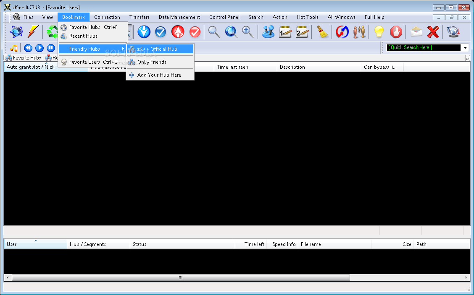Select zK++ Official Hub submenu item
Viewport: 474px width, 295px height.
[160, 49]
